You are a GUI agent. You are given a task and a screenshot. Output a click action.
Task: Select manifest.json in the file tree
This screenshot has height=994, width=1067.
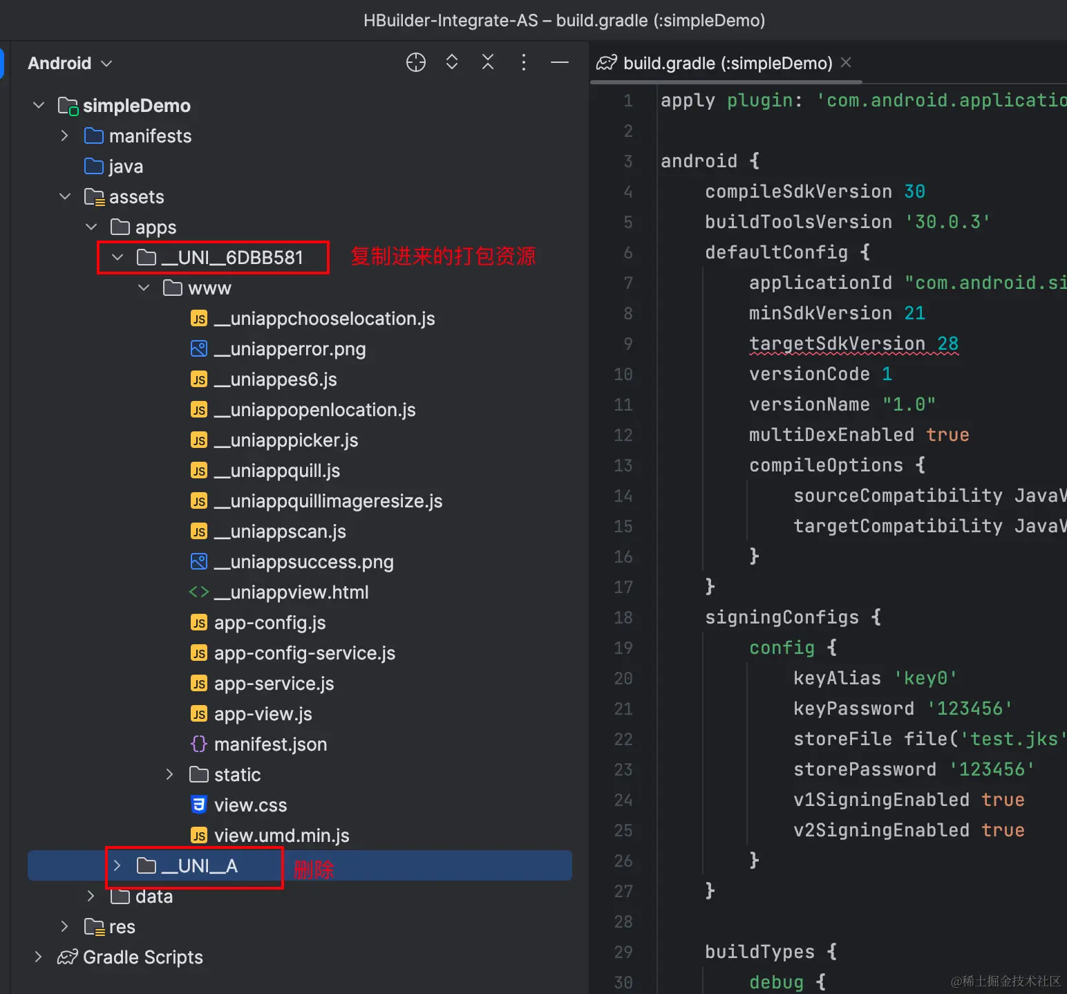[270, 744]
